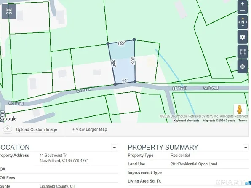
Task: Click the Google logo on map
Action: pos(8,118)
